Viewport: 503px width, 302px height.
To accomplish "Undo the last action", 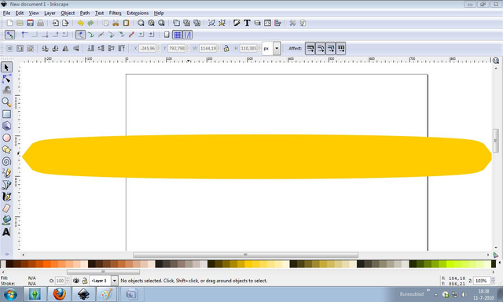I will pyautogui.click(x=80, y=23).
